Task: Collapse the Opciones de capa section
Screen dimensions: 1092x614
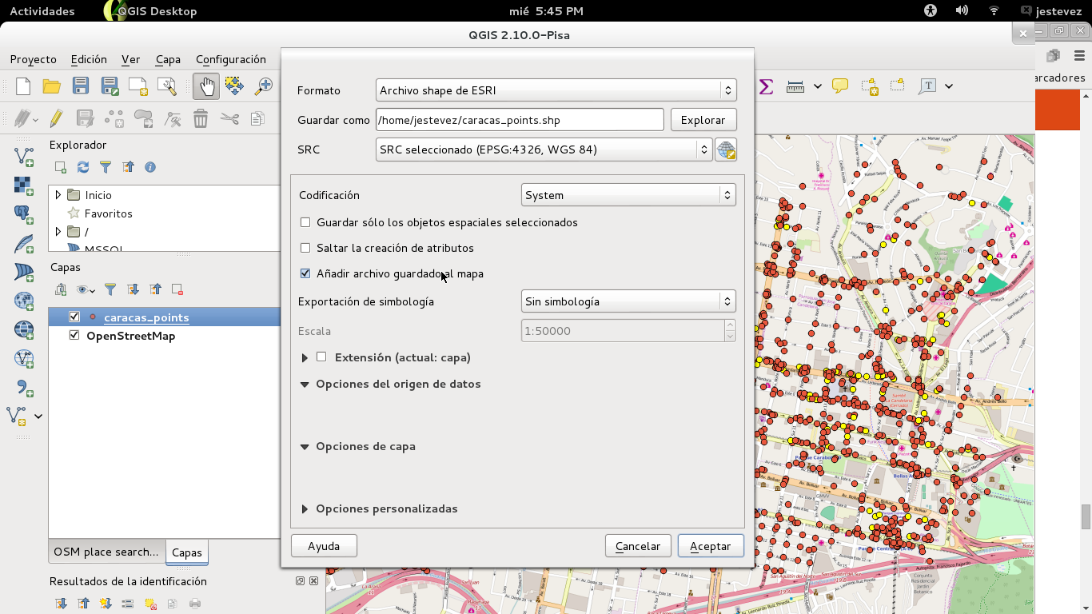Action: pyautogui.click(x=305, y=446)
